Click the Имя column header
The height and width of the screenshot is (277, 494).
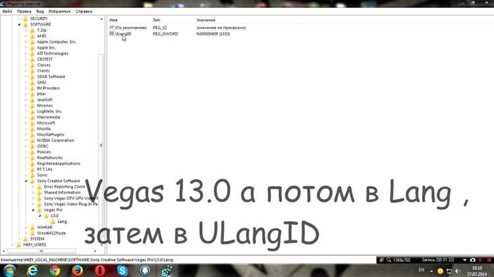[113, 20]
